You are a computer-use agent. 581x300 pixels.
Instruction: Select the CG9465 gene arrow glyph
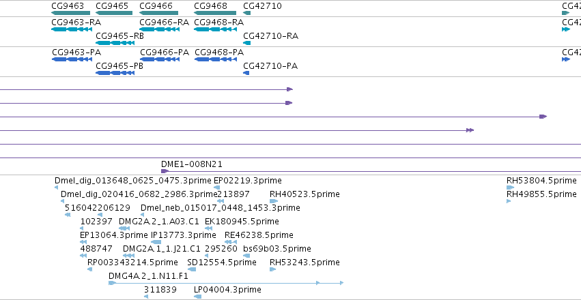coord(114,14)
